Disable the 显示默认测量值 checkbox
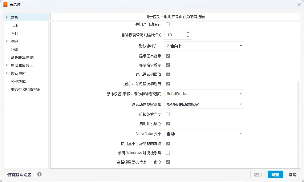The height and width of the screenshot is (182, 304). (168, 74)
